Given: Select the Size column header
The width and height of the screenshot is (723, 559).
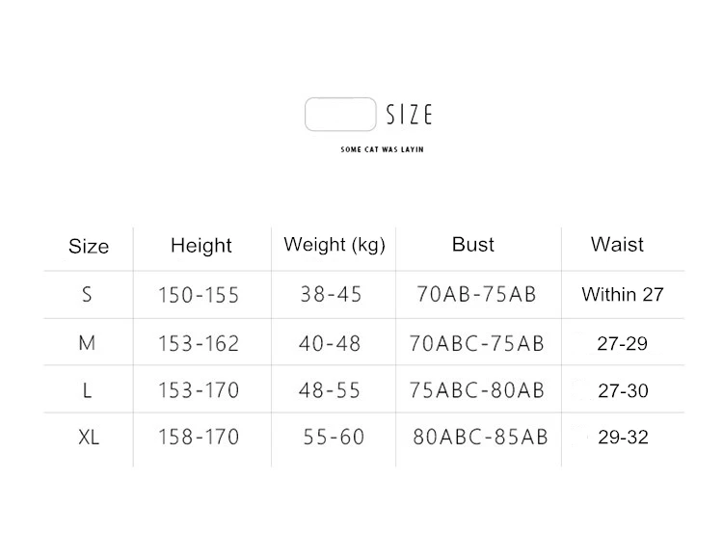Looking at the screenshot, I should click(x=89, y=246).
